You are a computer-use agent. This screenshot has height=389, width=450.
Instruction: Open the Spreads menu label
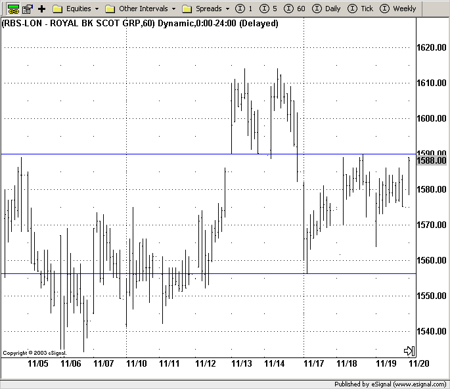pyautogui.click(x=209, y=9)
